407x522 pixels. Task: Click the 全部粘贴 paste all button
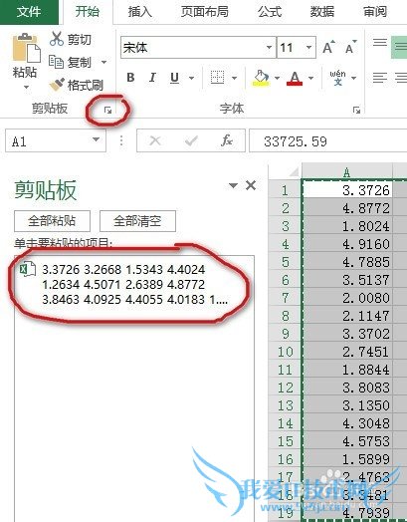tap(52, 221)
